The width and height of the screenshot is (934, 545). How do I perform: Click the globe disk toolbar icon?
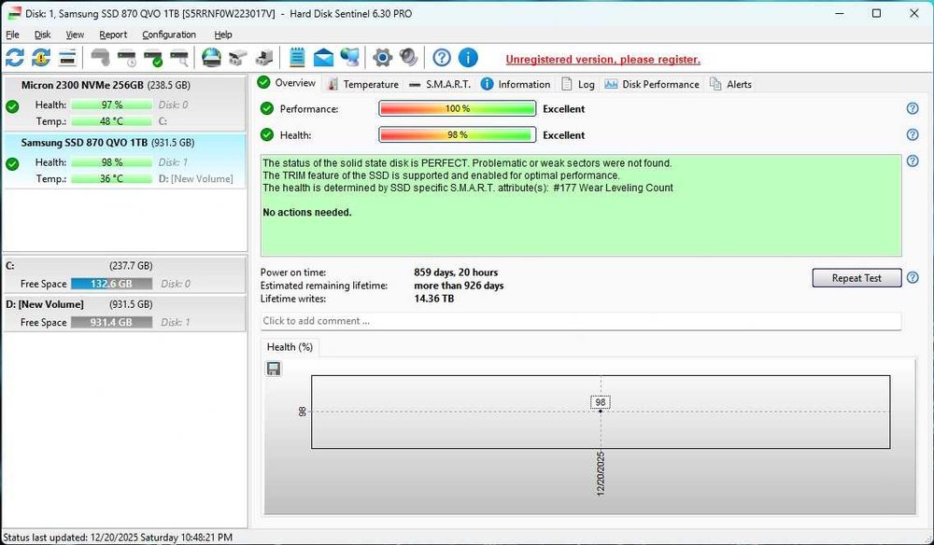(211, 58)
